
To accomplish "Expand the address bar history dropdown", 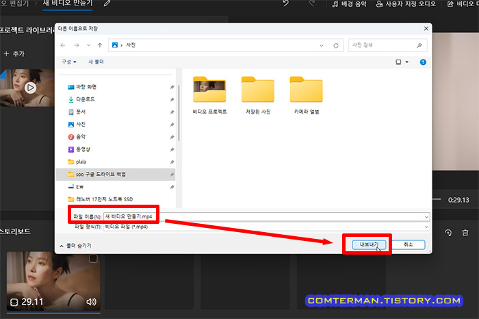I will (322, 46).
